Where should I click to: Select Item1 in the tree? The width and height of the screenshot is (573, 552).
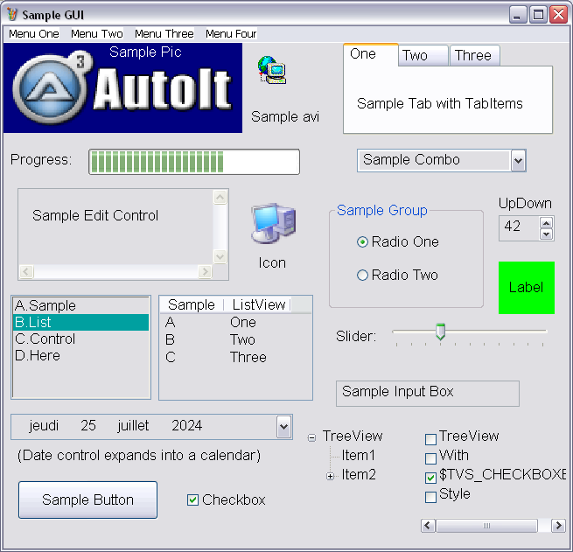click(x=359, y=456)
